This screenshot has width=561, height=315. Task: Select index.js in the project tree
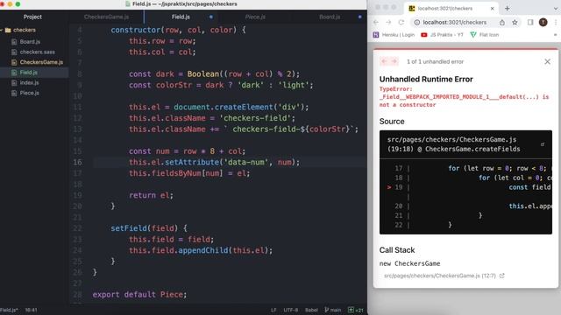(29, 83)
